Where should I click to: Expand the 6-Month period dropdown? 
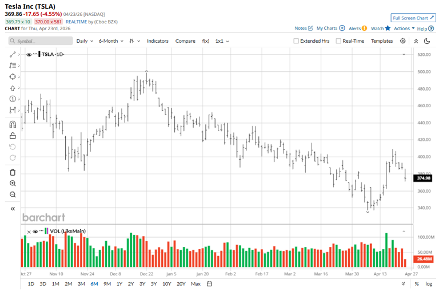coord(111,41)
